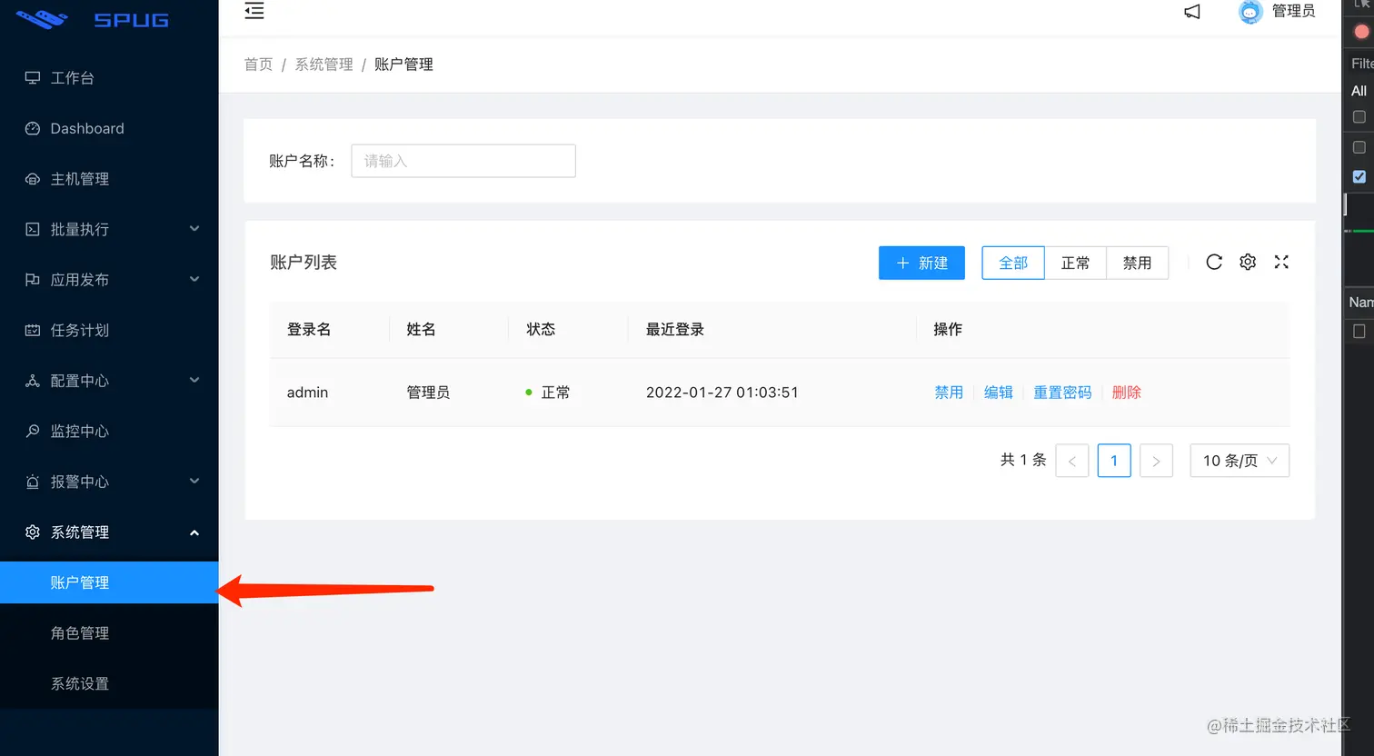Click the 任务计划 schedule icon
Screen dimensions: 1374x756
(x=33, y=331)
